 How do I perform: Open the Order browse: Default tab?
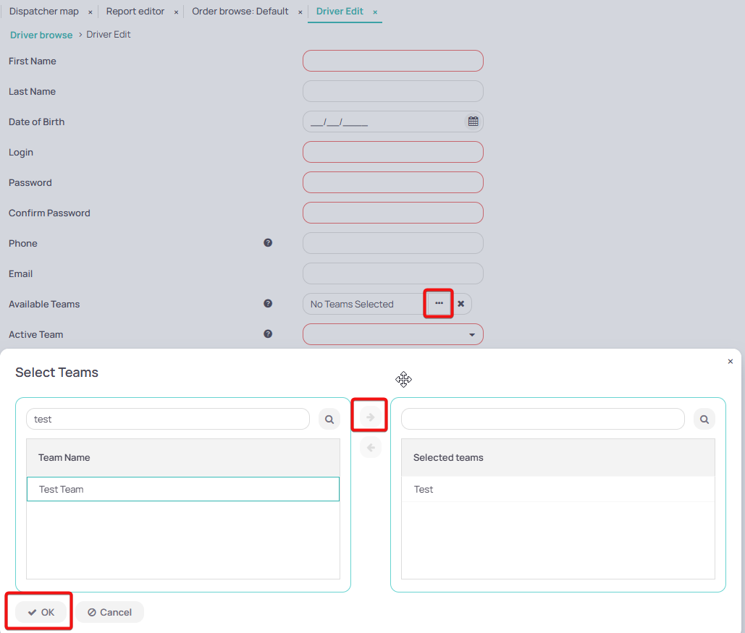(239, 12)
